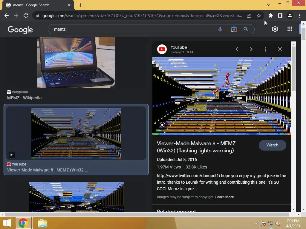Viewport: 306px width, 229px height.
Task: Open Action Center flag icon
Action: 263,223
